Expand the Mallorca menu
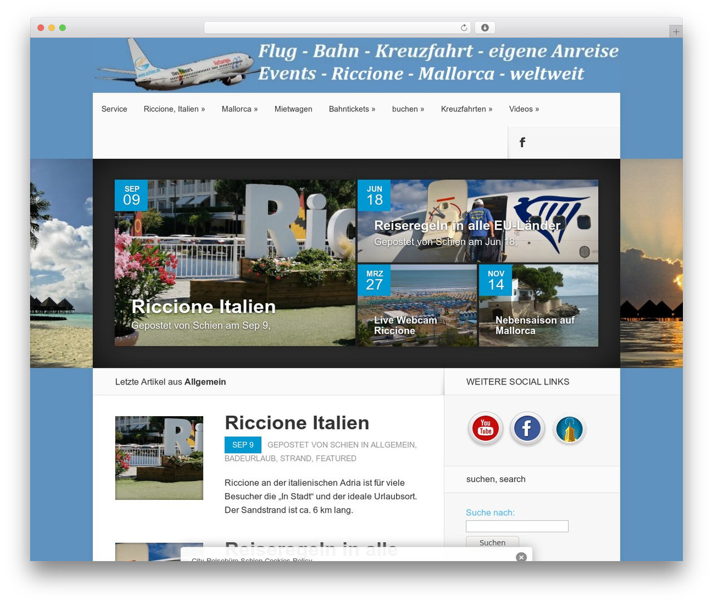The width and height of the screenshot is (713, 604). [x=240, y=109]
